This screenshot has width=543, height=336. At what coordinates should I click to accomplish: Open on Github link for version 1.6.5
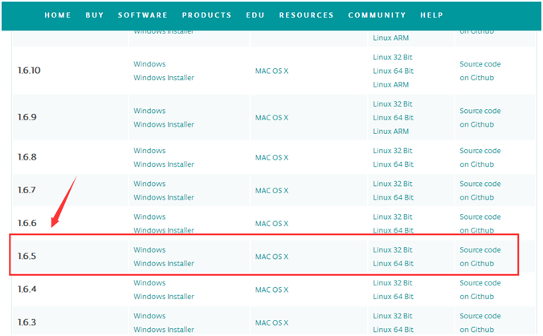[x=477, y=263]
